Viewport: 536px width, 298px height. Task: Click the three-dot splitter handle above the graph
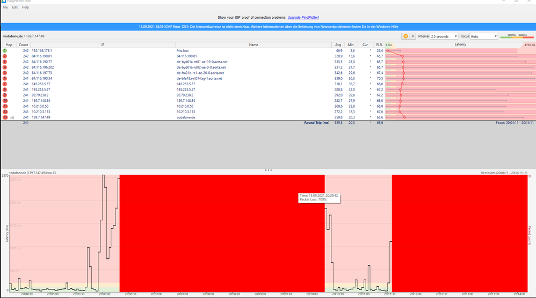tap(269, 170)
